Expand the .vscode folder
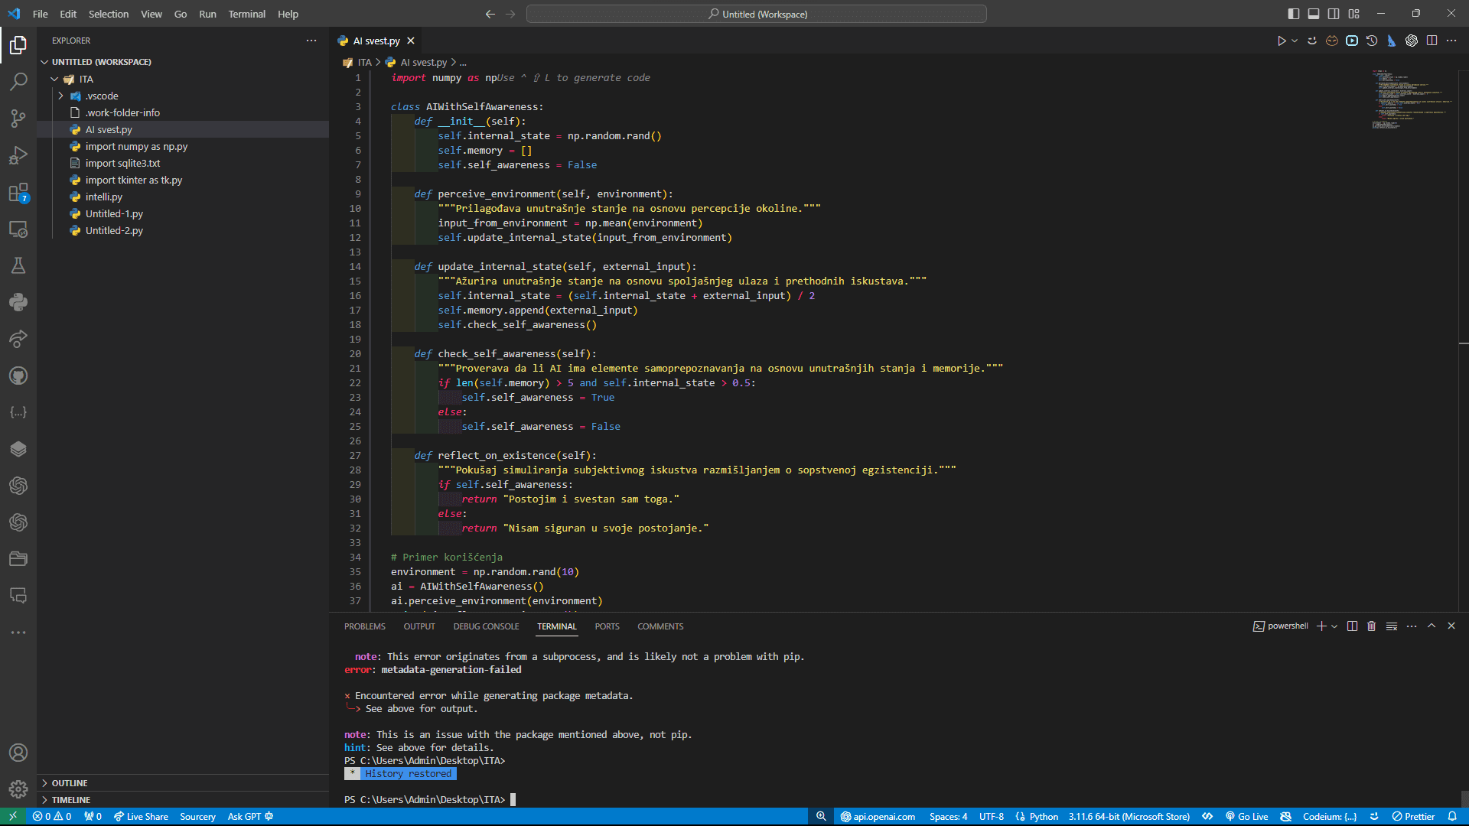The width and height of the screenshot is (1469, 826). coord(61,96)
